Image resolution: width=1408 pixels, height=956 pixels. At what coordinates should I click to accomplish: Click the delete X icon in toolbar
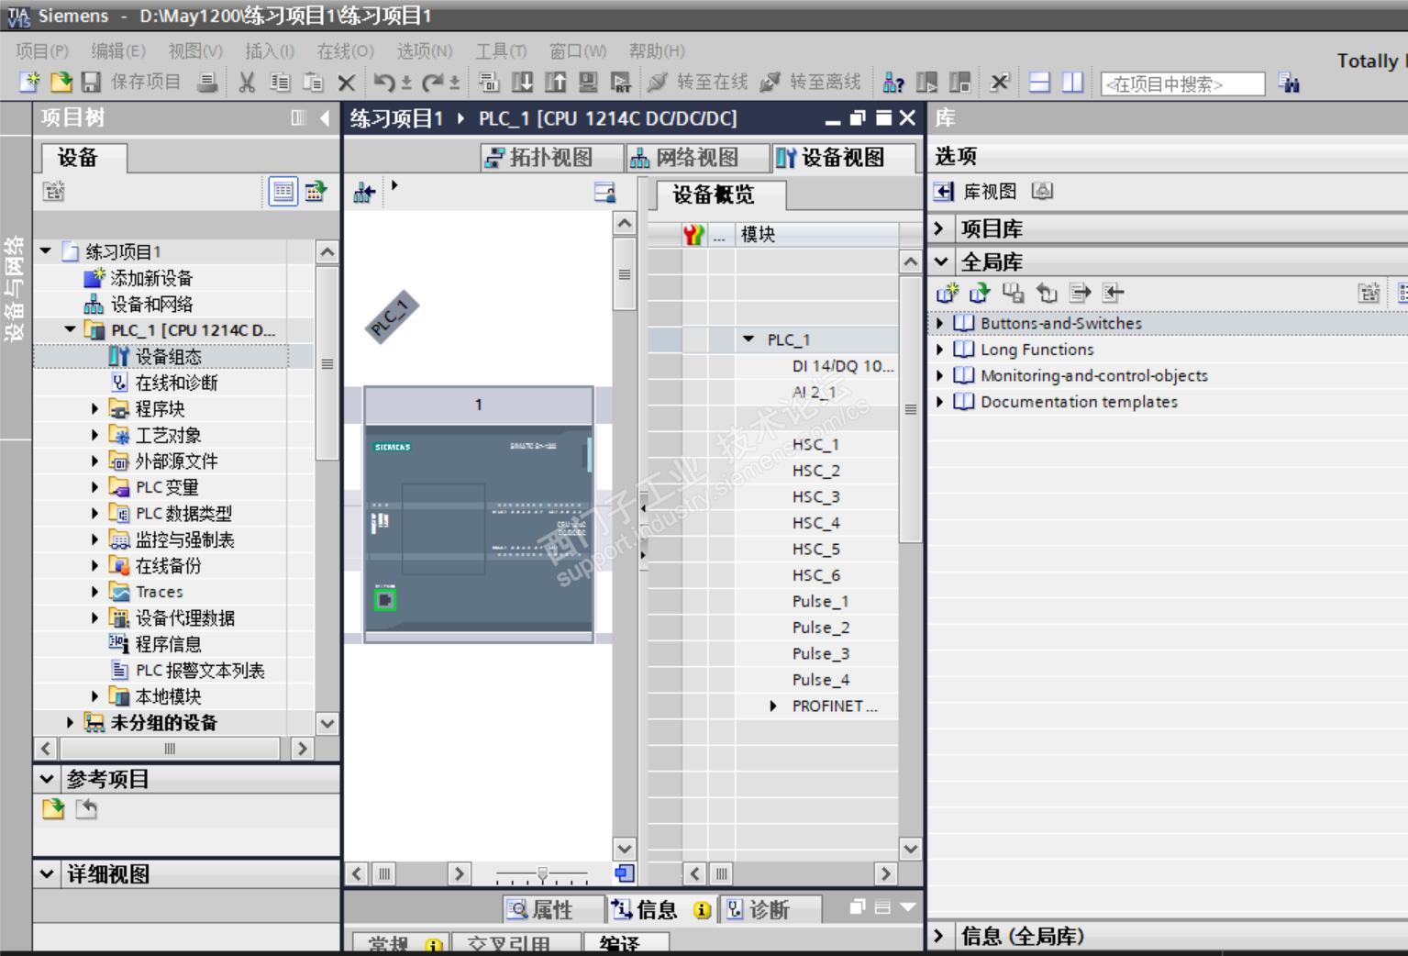click(346, 83)
